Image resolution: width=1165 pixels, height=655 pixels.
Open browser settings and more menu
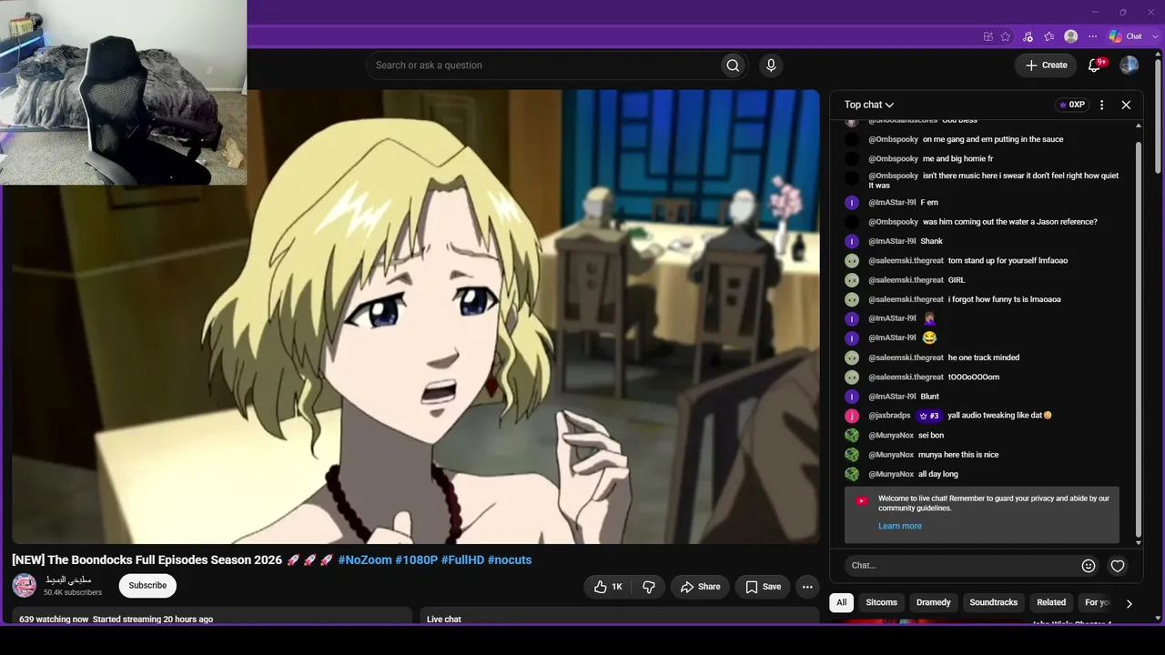click(x=1093, y=36)
